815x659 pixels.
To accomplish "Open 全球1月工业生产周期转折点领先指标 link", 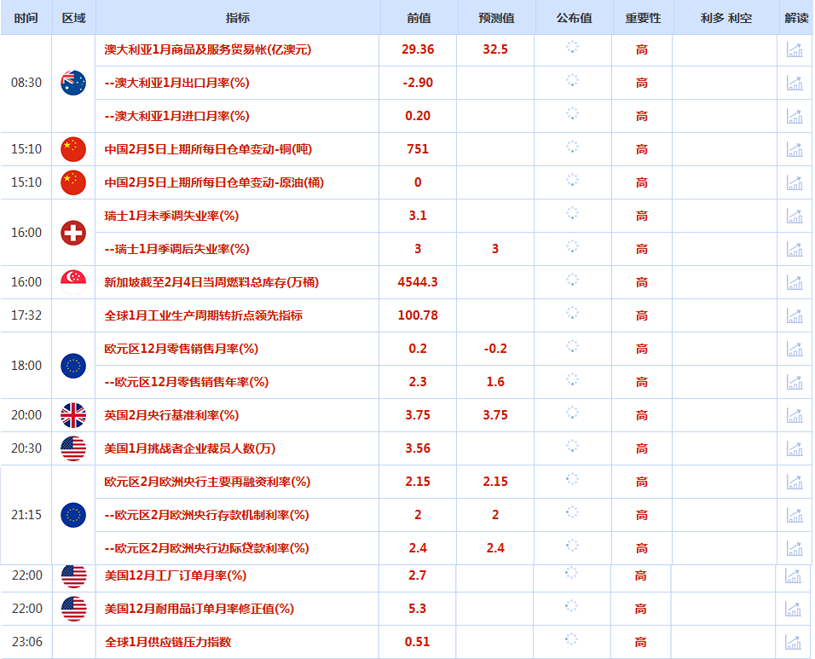I will [203, 315].
